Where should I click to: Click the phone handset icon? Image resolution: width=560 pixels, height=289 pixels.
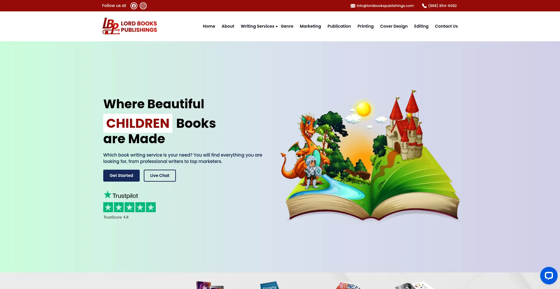pos(424,6)
